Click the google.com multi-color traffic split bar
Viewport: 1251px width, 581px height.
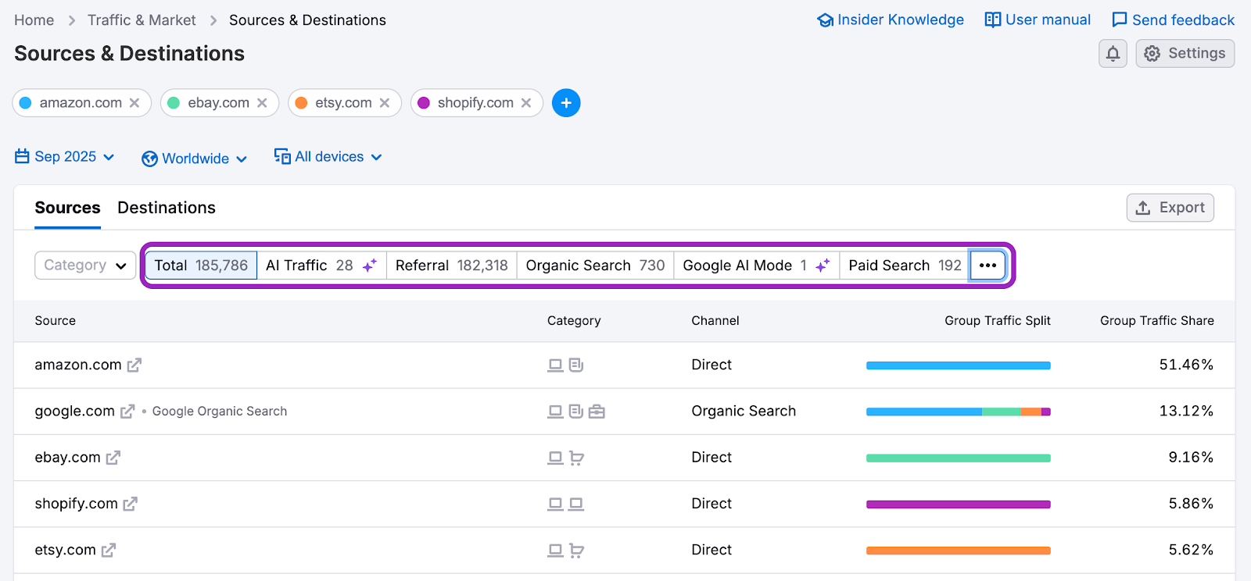(x=959, y=412)
